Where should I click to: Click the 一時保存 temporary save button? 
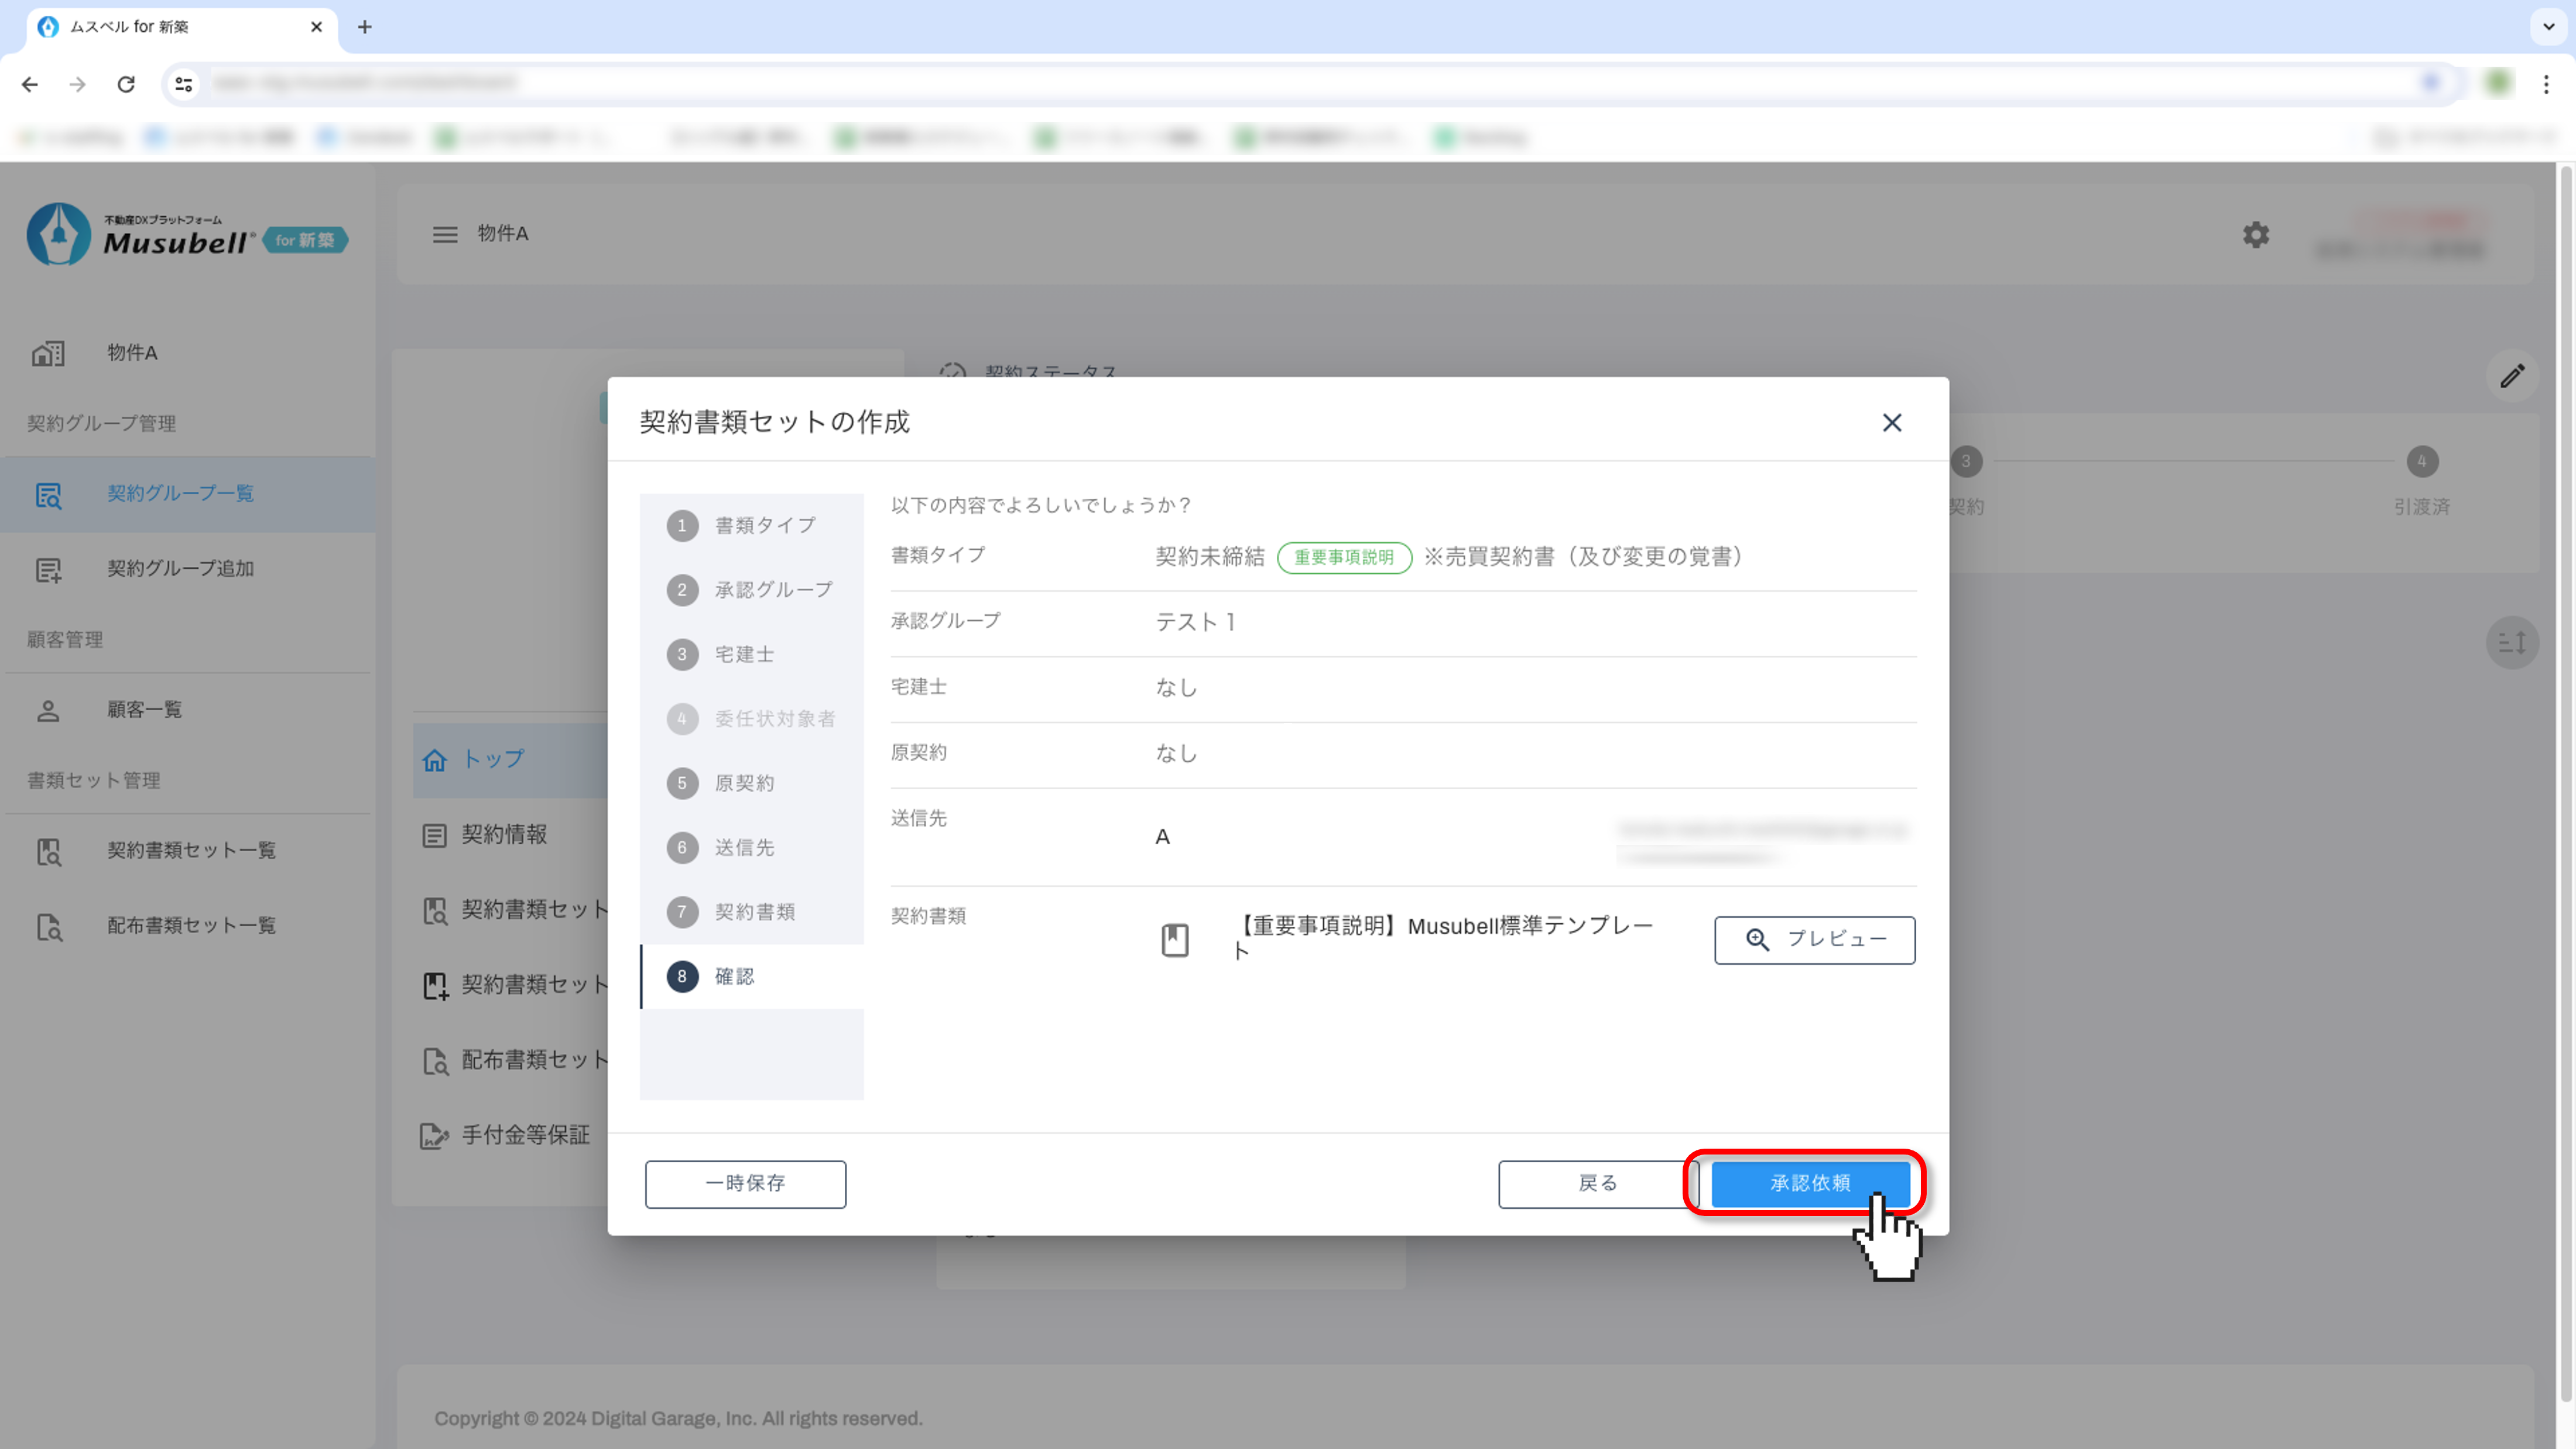(745, 1183)
